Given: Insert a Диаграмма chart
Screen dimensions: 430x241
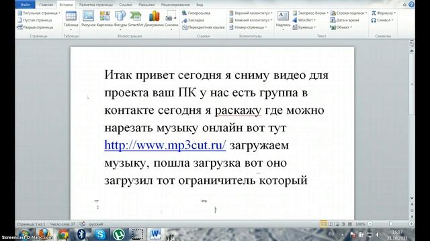Looking at the screenshot, I should 154,19.
